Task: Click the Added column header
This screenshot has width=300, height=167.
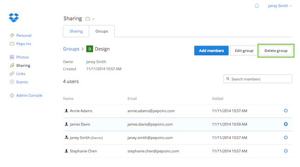Action: click(217, 98)
